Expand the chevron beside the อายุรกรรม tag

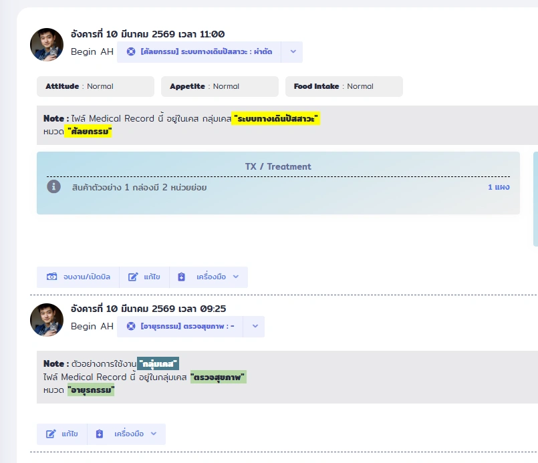point(254,327)
